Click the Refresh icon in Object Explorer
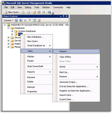 coord(34,20)
